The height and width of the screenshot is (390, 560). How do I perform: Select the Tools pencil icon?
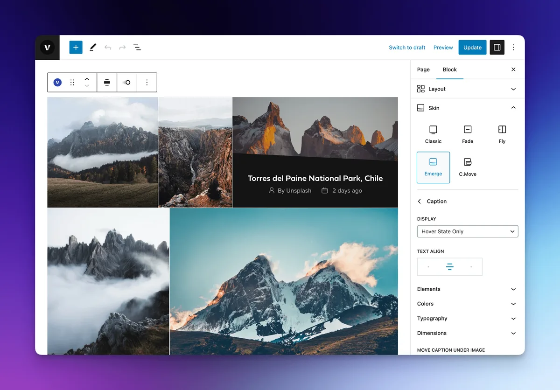[93, 47]
